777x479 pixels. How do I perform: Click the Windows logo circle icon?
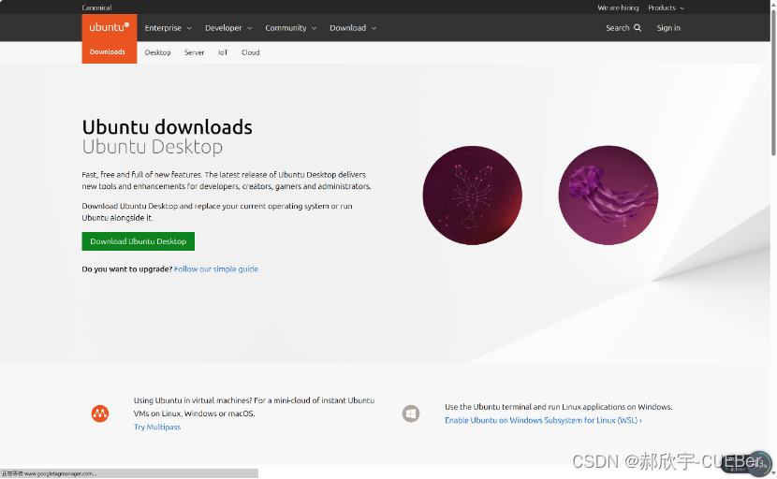coord(411,414)
